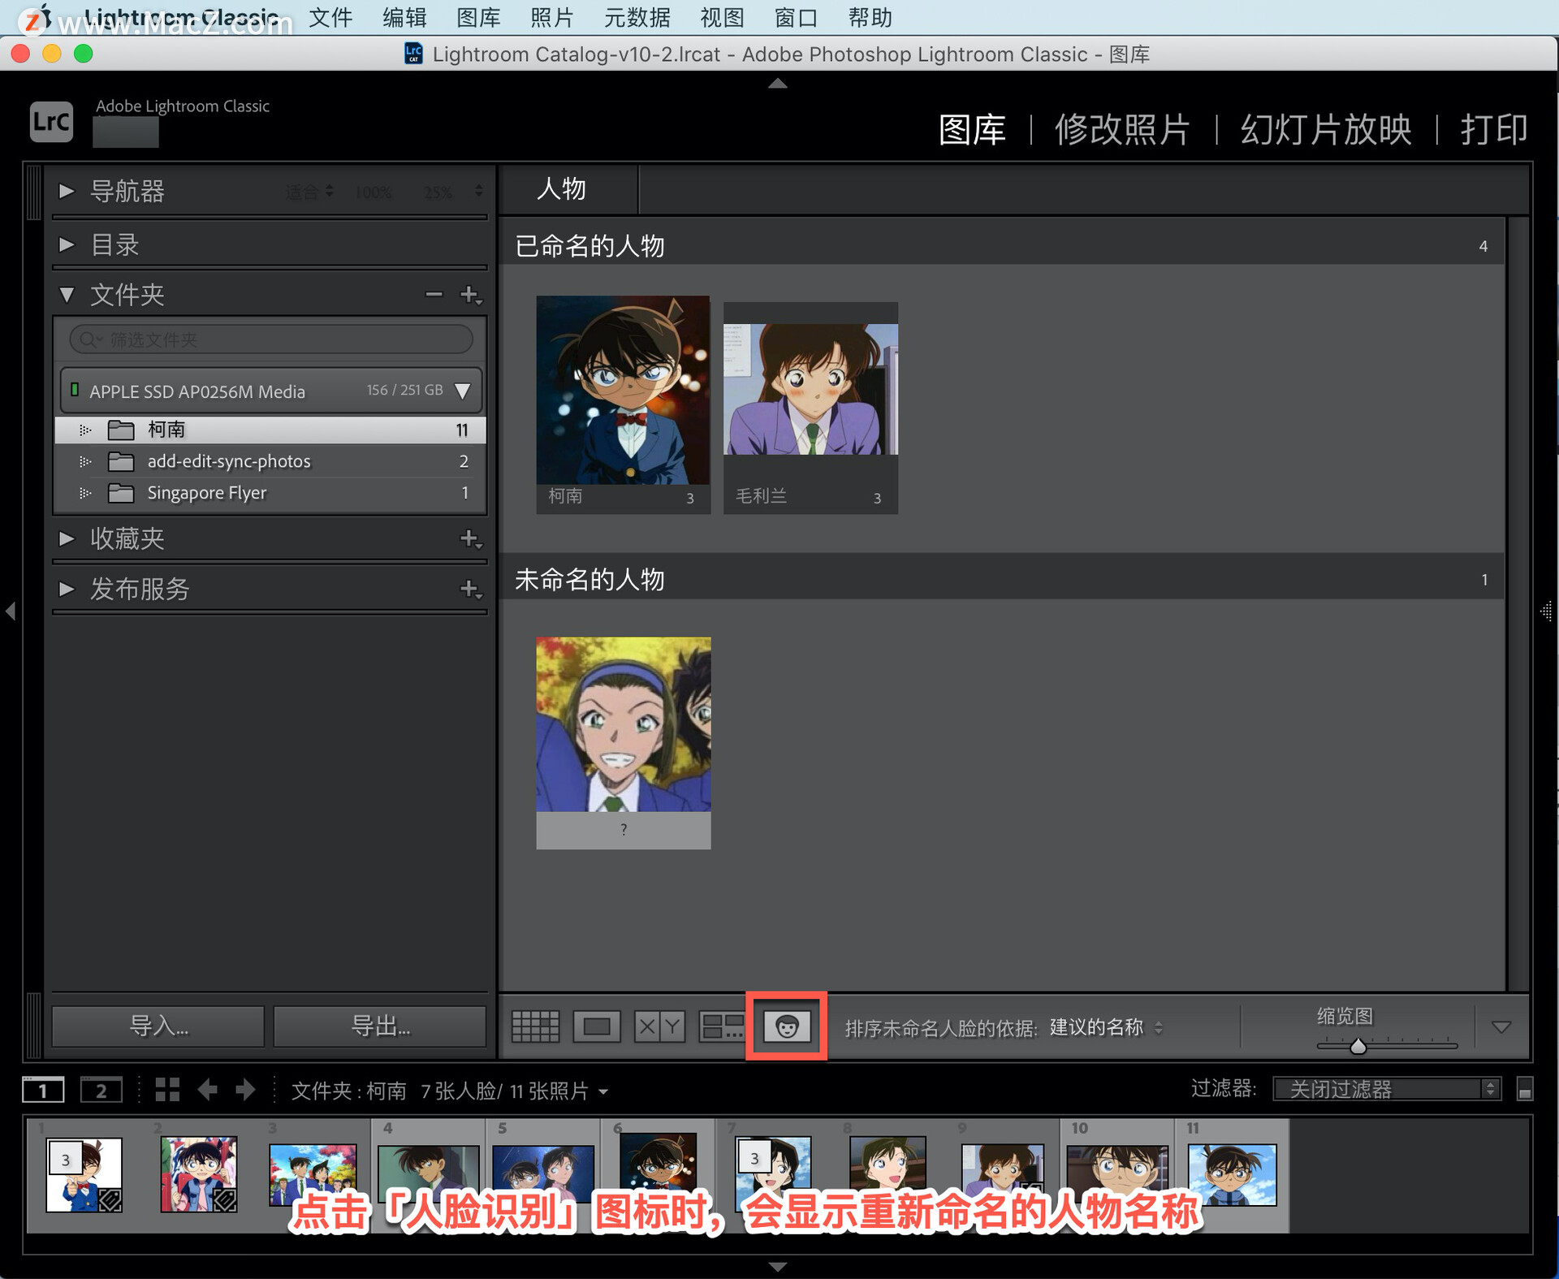Screen dimensions: 1559x1279
Task: Open Compare view XY icon
Action: click(x=659, y=1026)
